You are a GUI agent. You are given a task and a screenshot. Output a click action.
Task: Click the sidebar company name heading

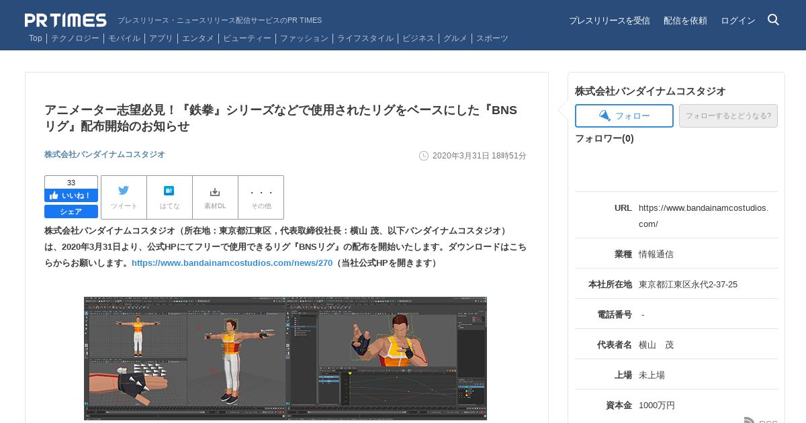(x=650, y=91)
